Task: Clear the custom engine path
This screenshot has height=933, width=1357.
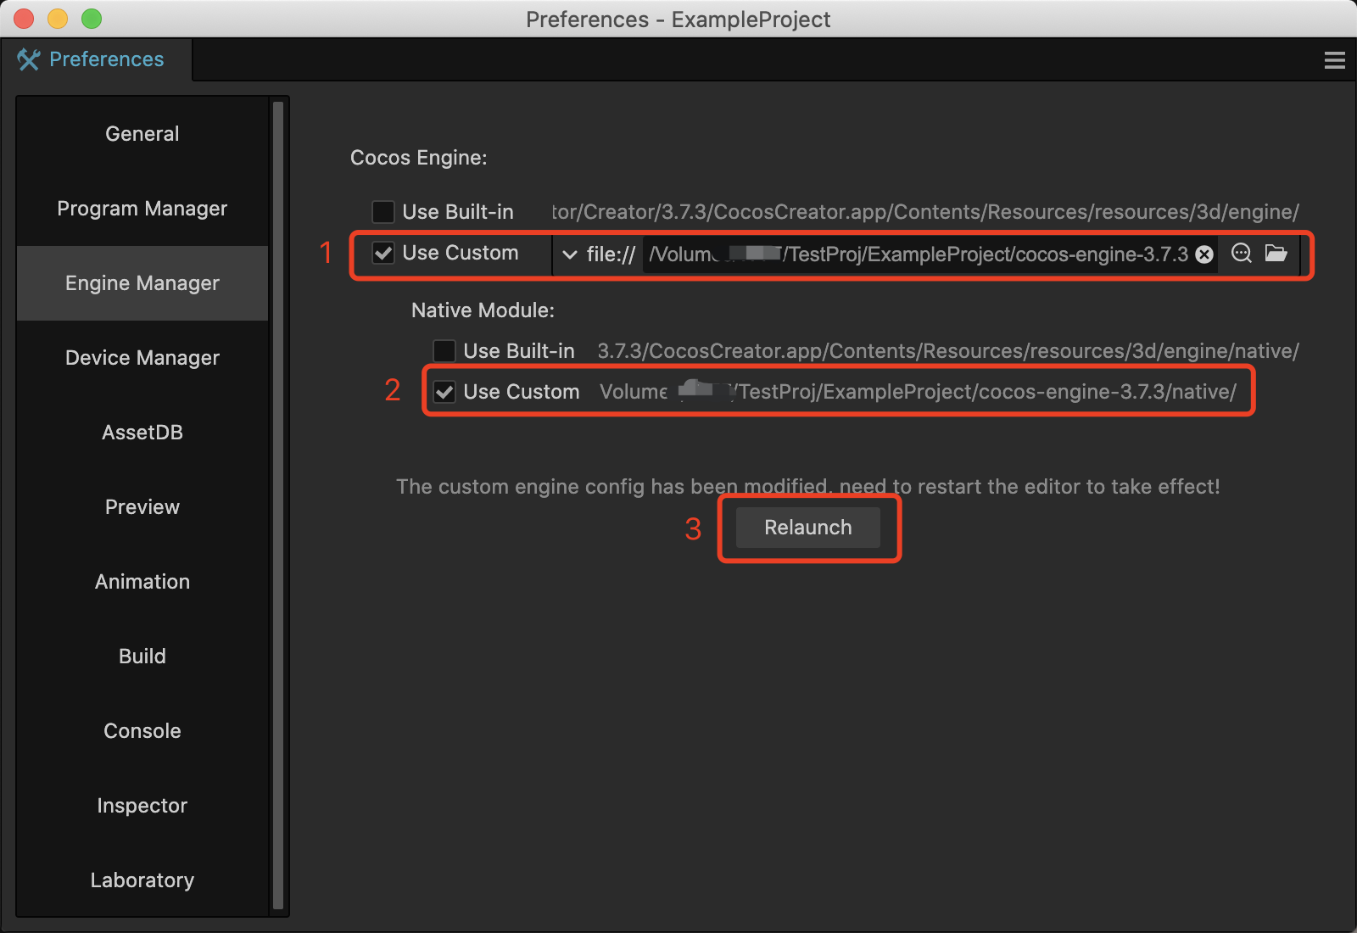Action: 1203,254
